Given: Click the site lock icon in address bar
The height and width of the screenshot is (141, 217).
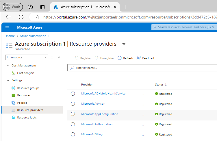Looking at the screenshot, I should tap(37, 17).
